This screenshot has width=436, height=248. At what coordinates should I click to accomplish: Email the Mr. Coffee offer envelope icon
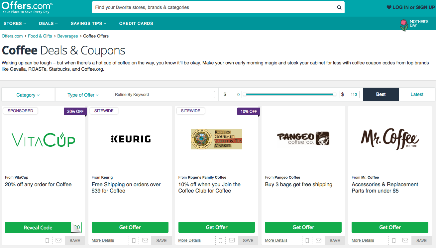tap(405, 240)
